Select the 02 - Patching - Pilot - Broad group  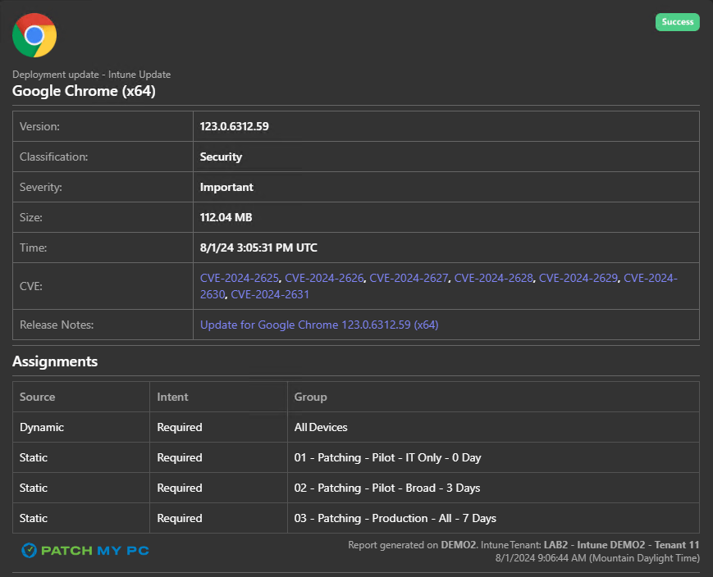point(387,488)
